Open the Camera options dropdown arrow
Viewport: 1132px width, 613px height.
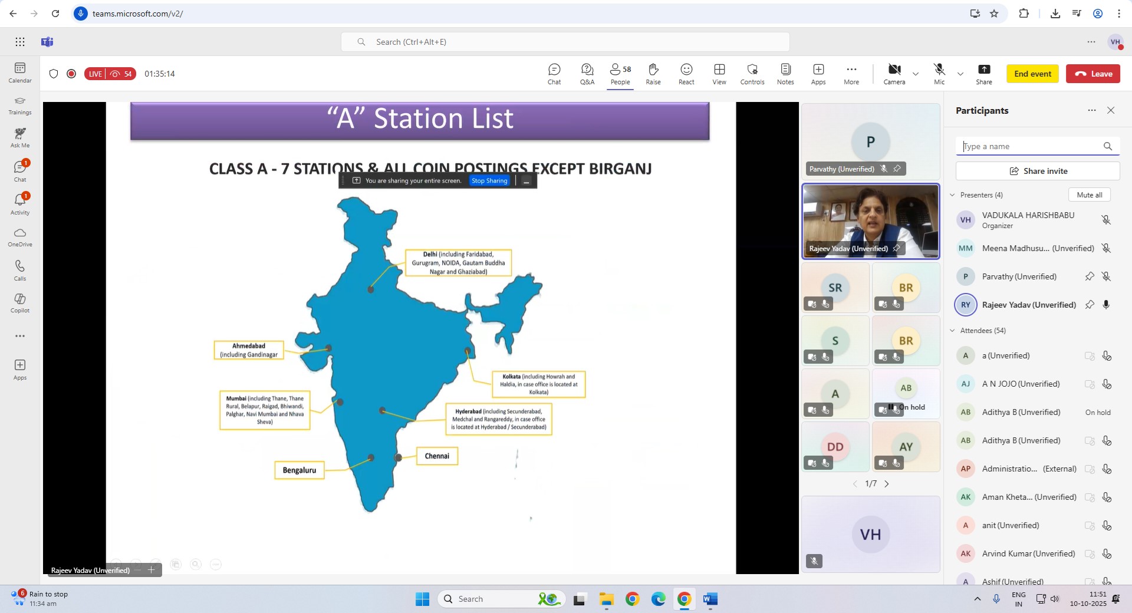coord(916,74)
